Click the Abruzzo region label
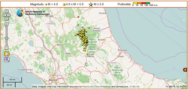 pyautogui.click(x=111, y=62)
